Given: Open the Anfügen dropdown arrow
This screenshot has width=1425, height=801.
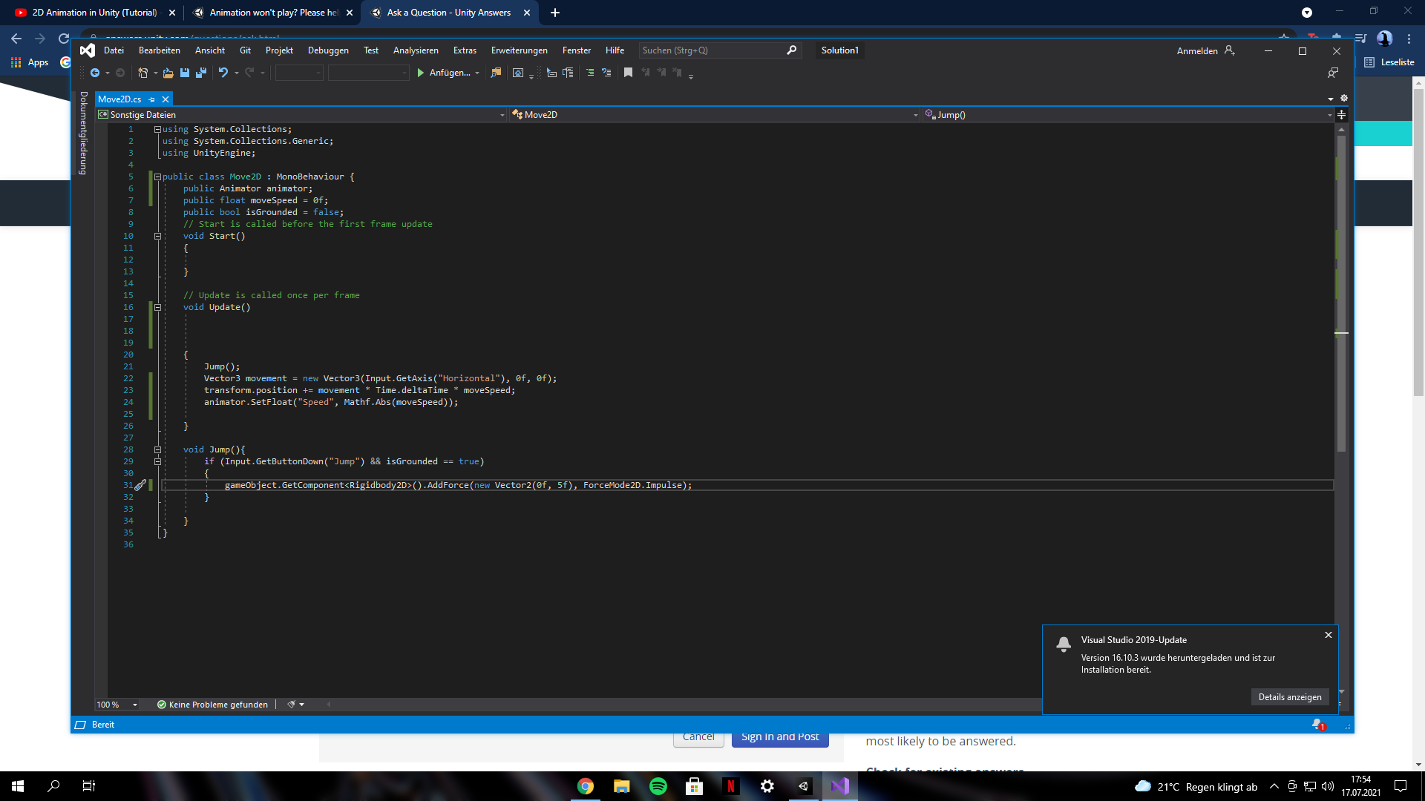Looking at the screenshot, I should (x=477, y=73).
